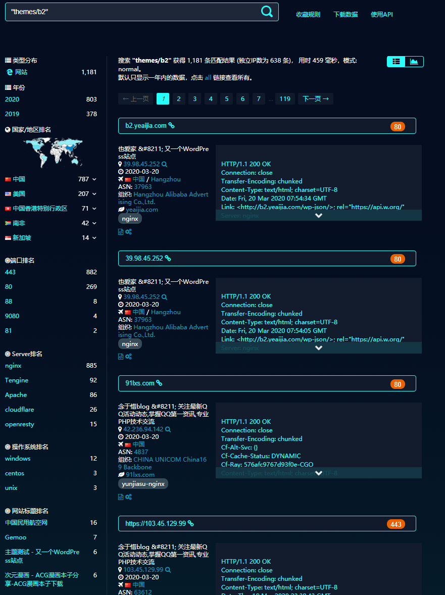Open the 下载数据 menu item
445x595 pixels.
345,15
